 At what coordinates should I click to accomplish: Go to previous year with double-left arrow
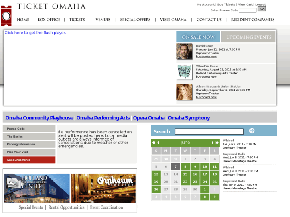(x=154, y=143)
